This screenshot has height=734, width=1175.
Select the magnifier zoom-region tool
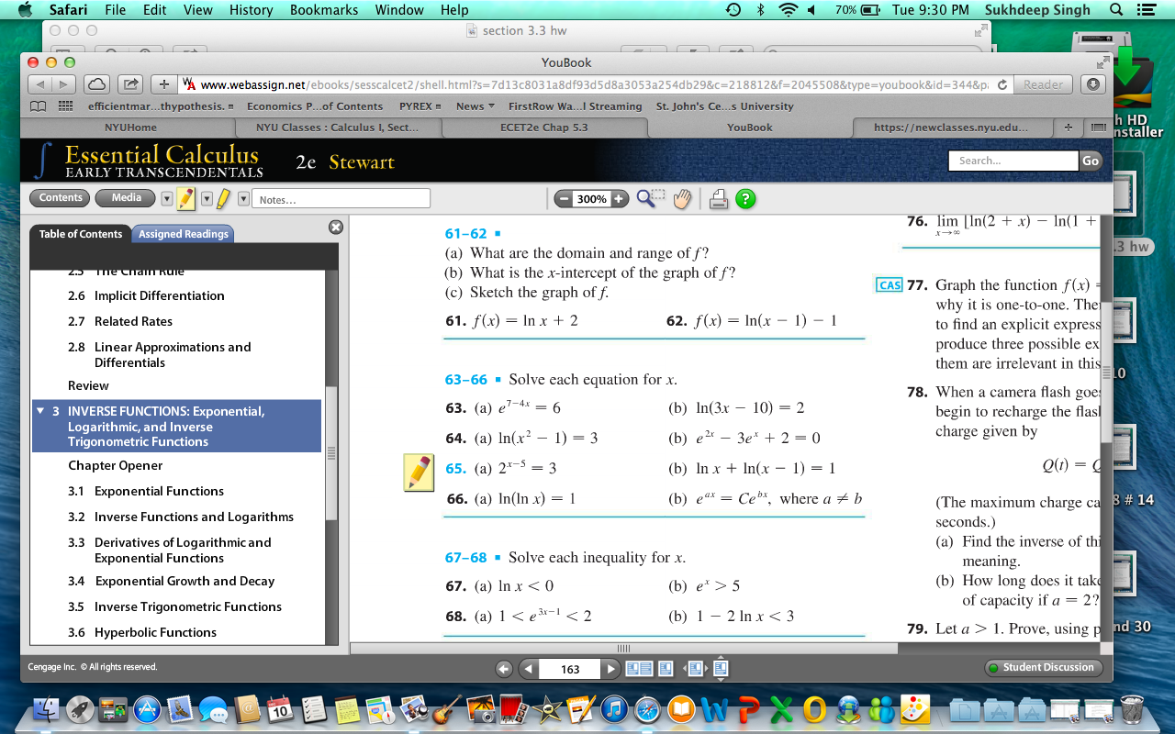pyautogui.click(x=651, y=198)
